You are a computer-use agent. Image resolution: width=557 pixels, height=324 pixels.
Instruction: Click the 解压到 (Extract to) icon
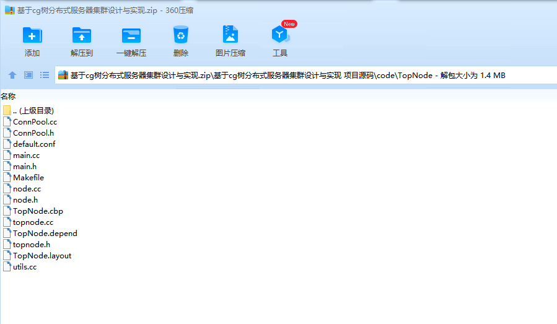click(x=81, y=35)
